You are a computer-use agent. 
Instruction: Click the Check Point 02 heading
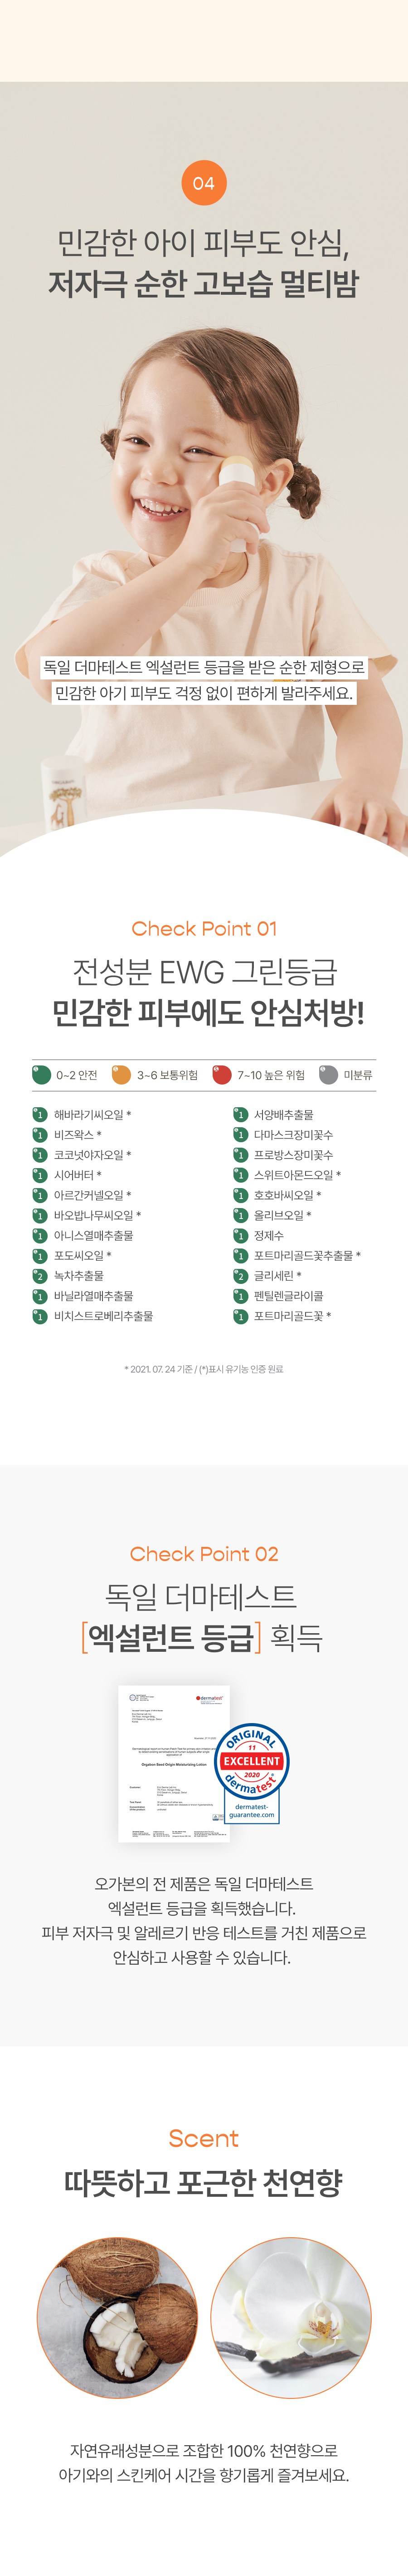pos(204,1554)
